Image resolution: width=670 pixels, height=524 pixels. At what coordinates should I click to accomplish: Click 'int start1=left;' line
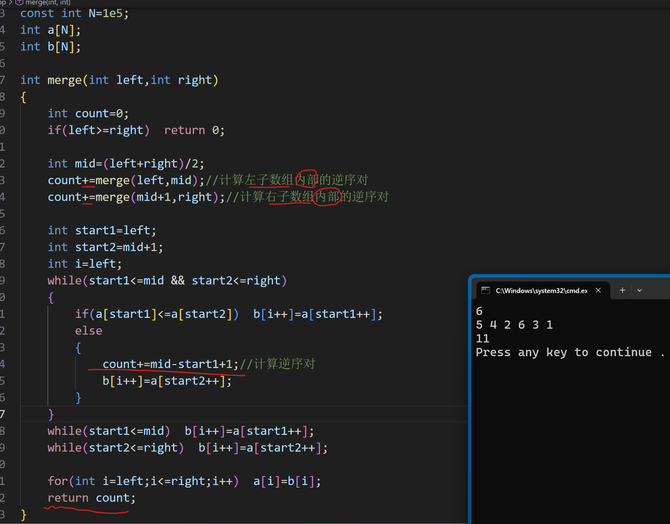pos(102,231)
